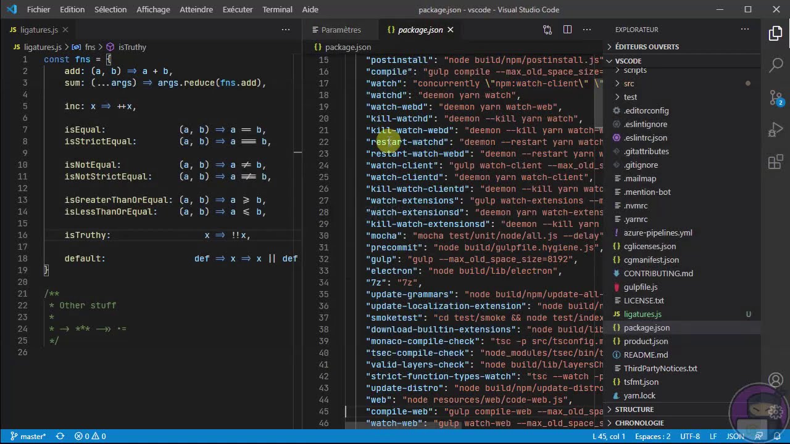This screenshot has width=790, height=444.
Task: Open notifications bell in the status bar
Action: click(777, 436)
